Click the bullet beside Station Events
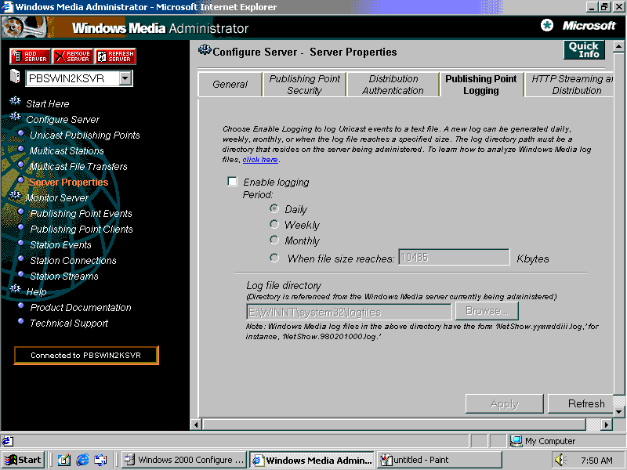This screenshot has height=470, width=627. (x=21, y=243)
